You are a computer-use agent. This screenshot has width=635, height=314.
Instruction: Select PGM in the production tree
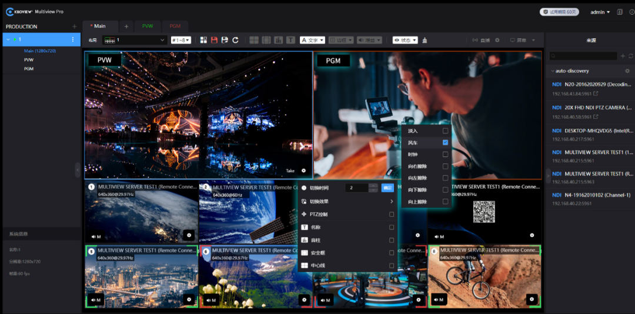coord(29,69)
